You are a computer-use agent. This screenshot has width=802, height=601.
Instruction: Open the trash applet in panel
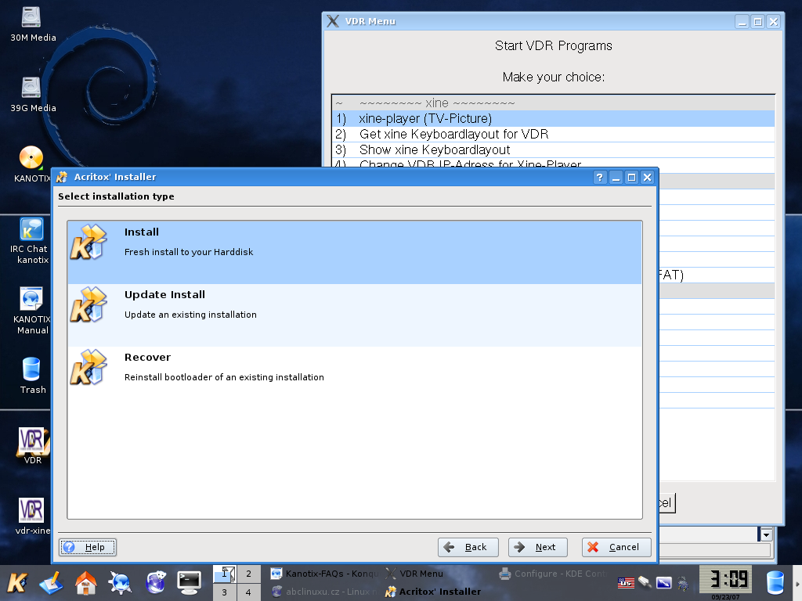[775, 582]
